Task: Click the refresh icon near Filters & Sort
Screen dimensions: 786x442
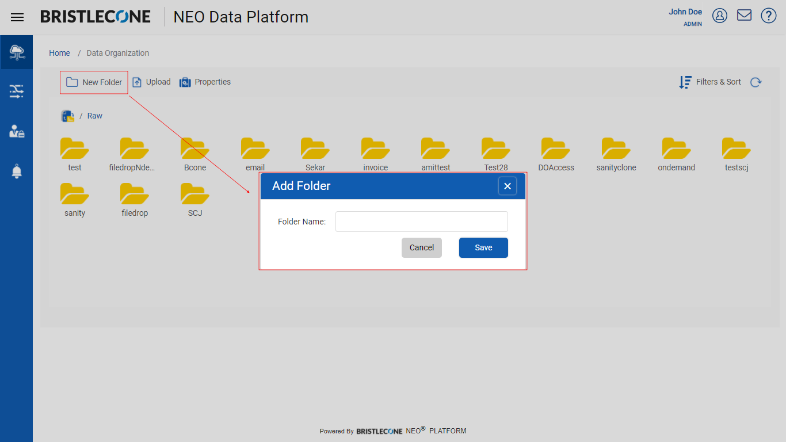Action: pyautogui.click(x=756, y=82)
